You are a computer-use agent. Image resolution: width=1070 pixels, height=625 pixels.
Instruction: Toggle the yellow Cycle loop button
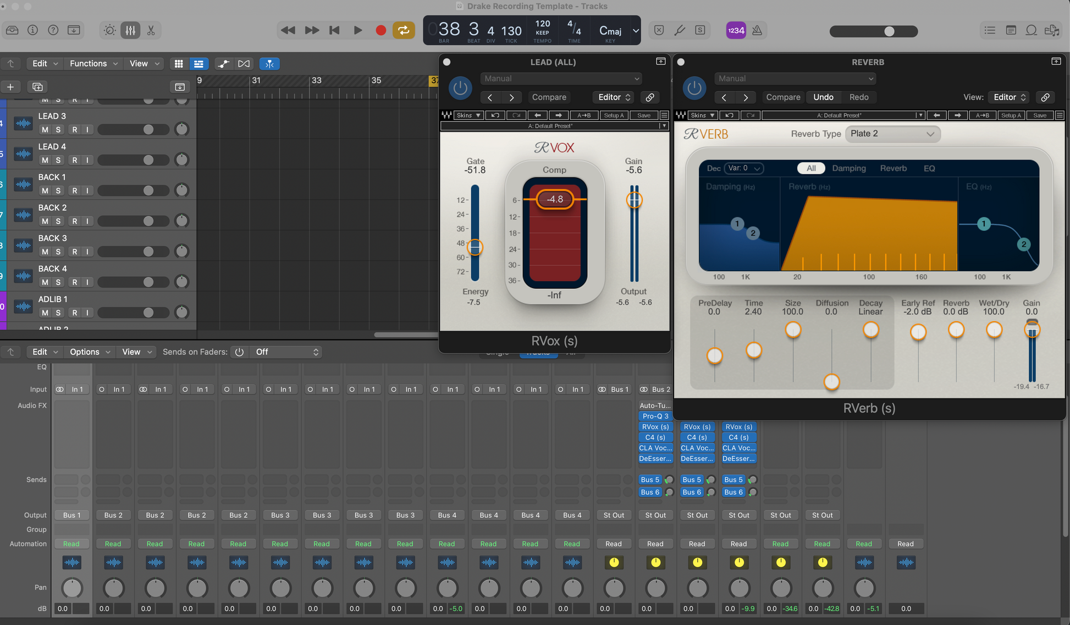coord(404,30)
